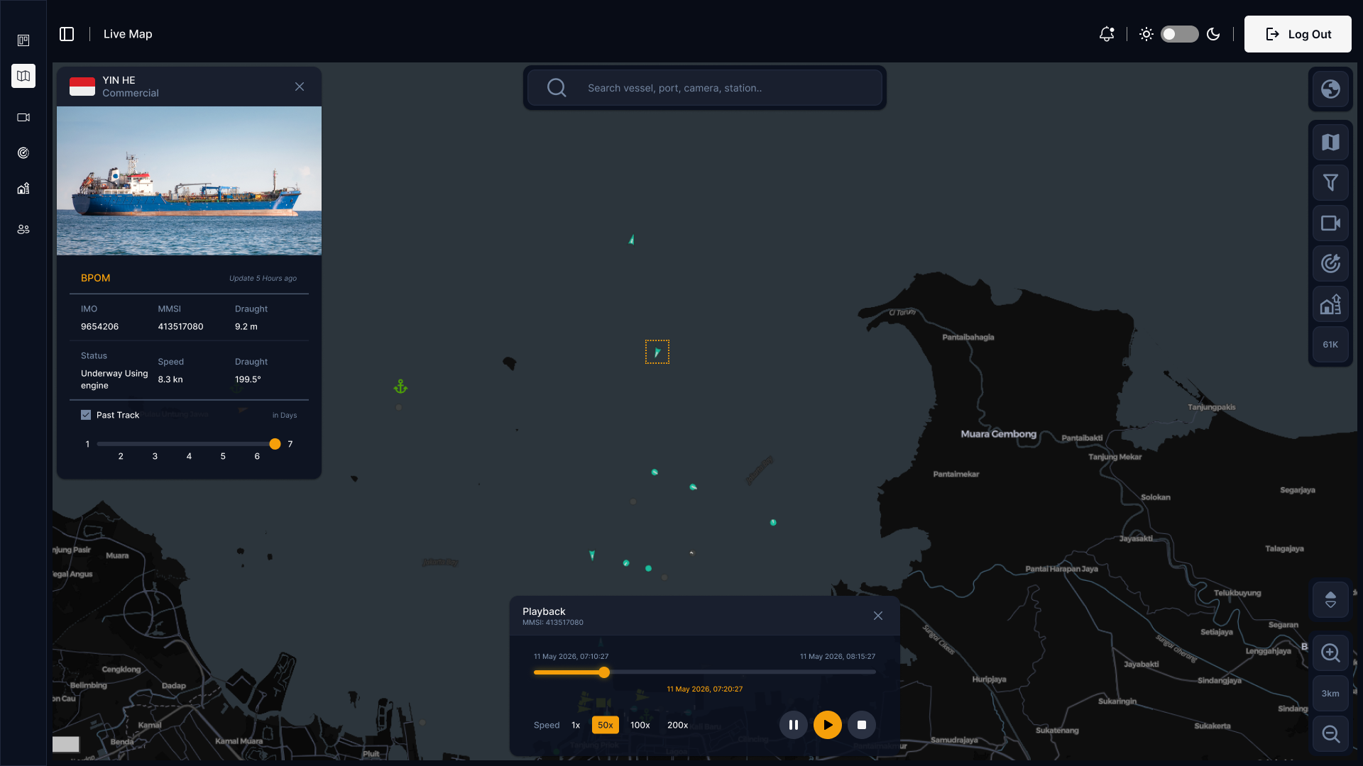Close the Playback panel
This screenshot has width=1363, height=766.
878,616
